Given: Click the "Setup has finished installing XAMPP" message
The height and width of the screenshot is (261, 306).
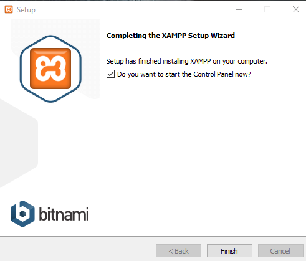Looking at the screenshot, I should pos(186,61).
